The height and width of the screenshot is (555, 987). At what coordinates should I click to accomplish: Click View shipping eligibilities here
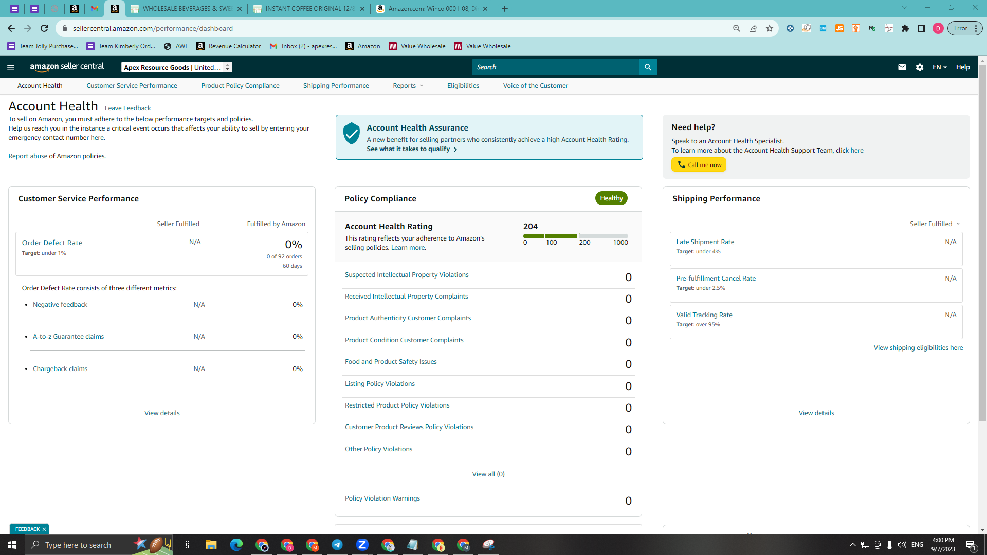[918, 348]
